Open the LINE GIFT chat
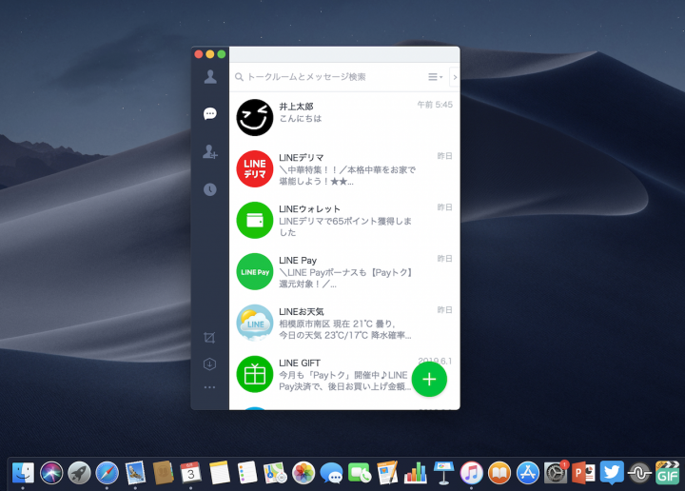Image resolution: width=685 pixels, height=491 pixels. (344, 374)
